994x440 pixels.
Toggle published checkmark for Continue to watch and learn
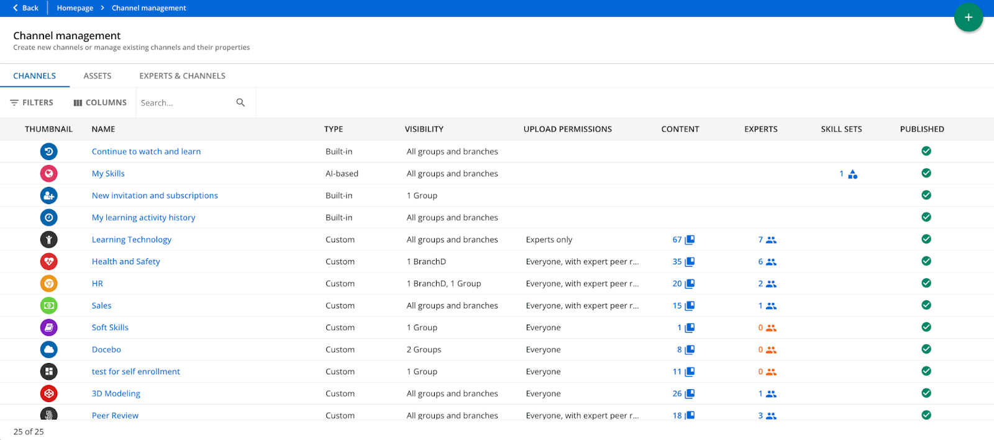click(x=926, y=151)
